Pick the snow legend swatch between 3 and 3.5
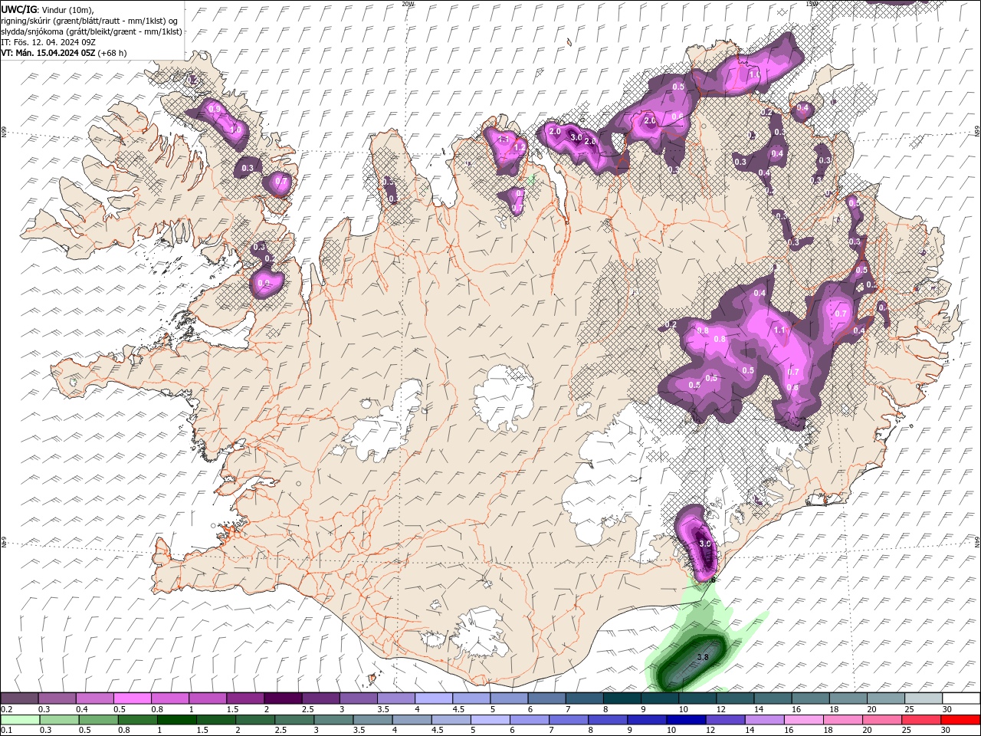The image size is (981, 736). [358, 698]
